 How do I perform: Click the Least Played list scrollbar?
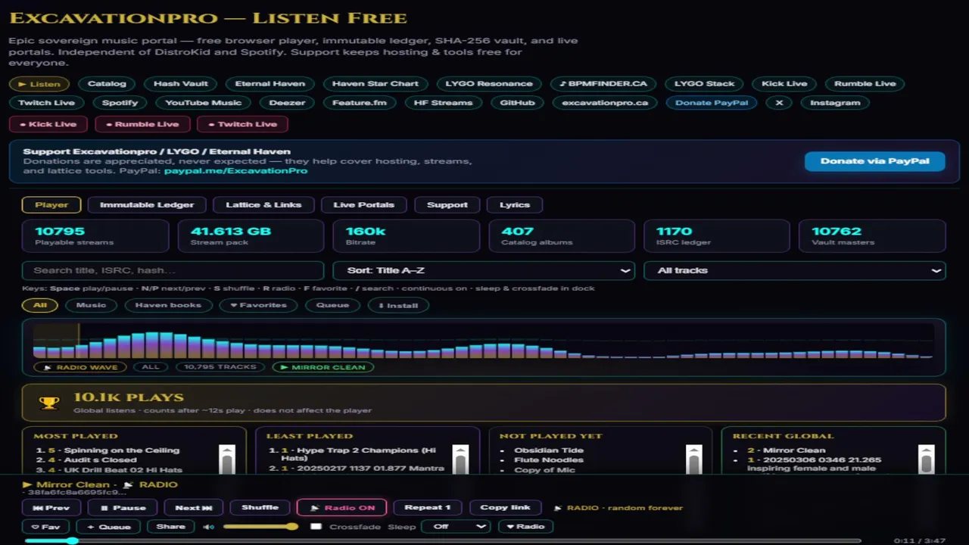[460, 459]
